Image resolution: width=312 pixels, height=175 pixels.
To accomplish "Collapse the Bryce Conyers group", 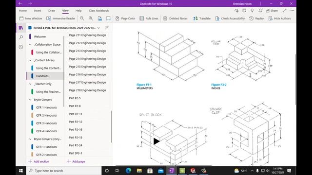I will pyautogui.click(x=30, y=100).
